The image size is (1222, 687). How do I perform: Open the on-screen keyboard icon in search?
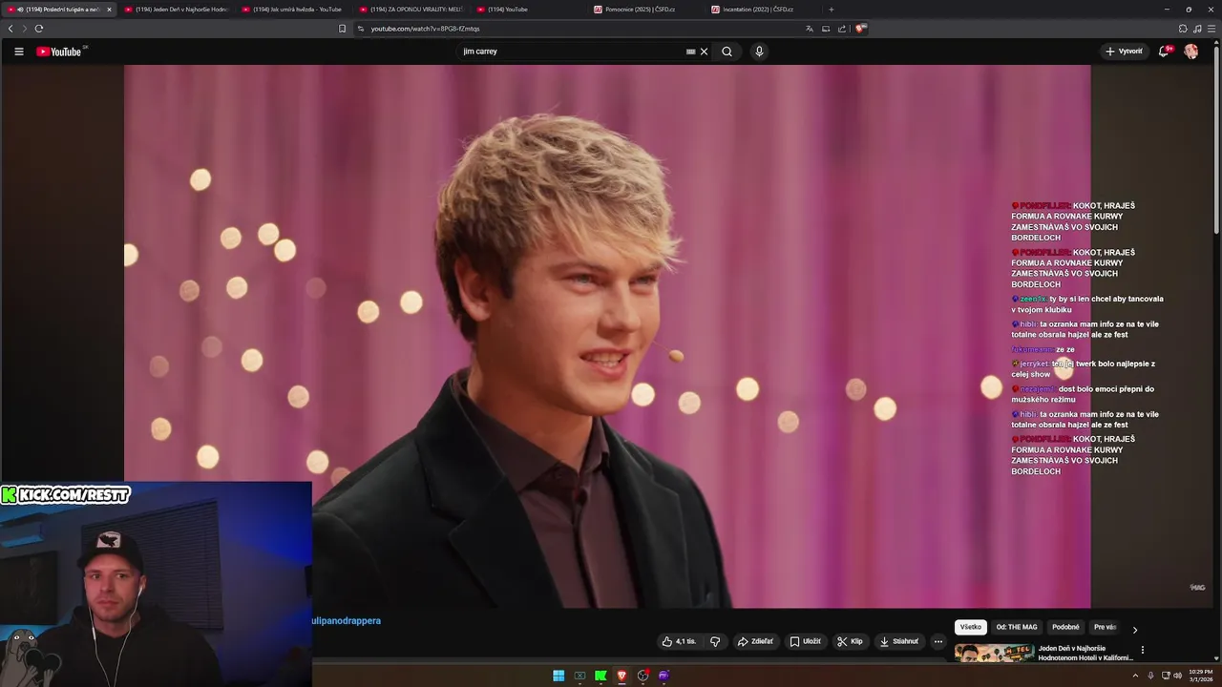[x=690, y=52]
